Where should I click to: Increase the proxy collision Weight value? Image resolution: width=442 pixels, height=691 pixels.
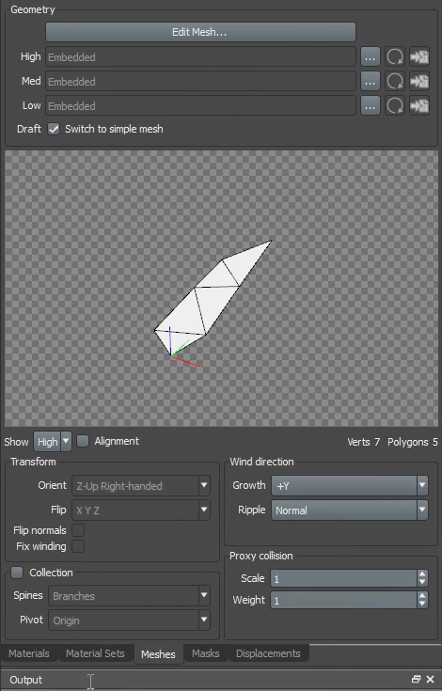click(x=422, y=596)
